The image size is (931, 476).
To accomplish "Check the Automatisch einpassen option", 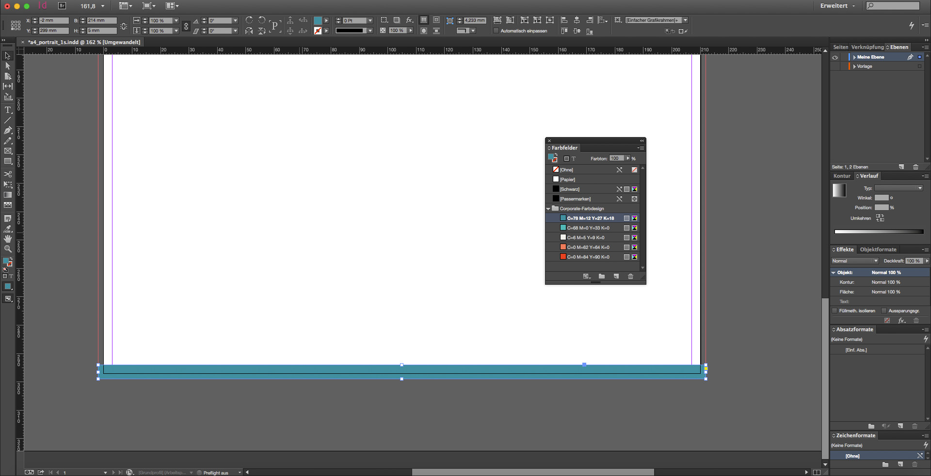I will tap(496, 31).
